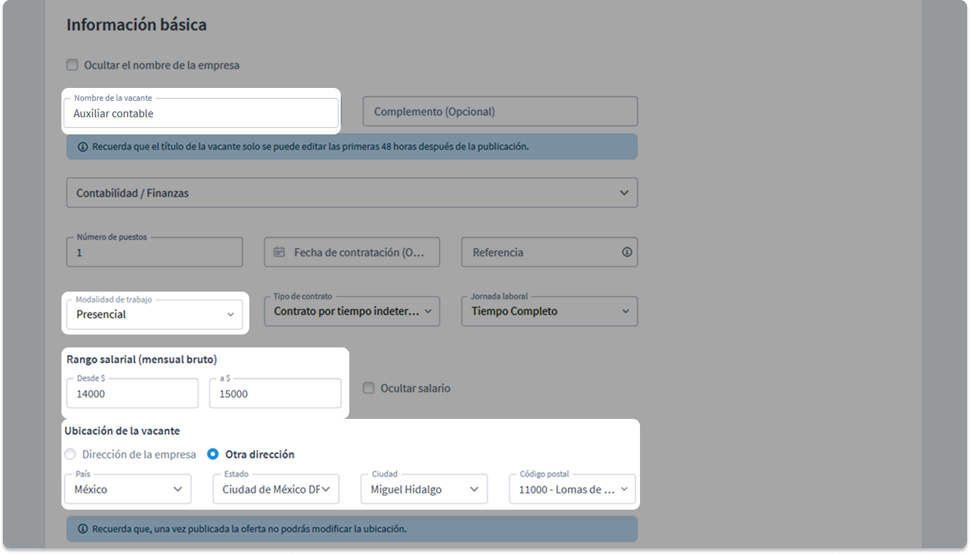Click the Desde $ salary input

pyautogui.click(x=132, y=394)
